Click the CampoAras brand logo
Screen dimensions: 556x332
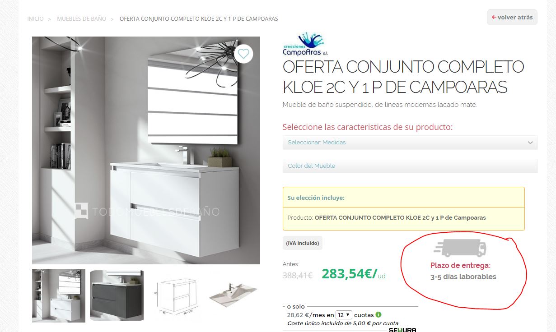click(x=304, y=45)
